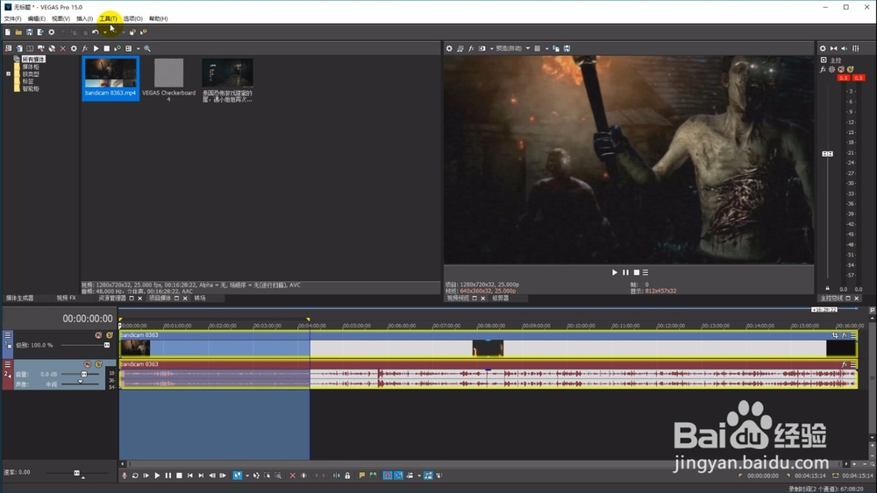Mute video track 1
The width and height of the screenshot is (877, 493).
click(x=98, y=335)
